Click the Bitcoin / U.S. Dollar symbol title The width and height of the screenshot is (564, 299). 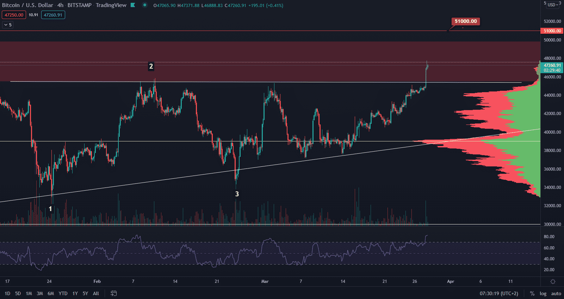point(27,5)
